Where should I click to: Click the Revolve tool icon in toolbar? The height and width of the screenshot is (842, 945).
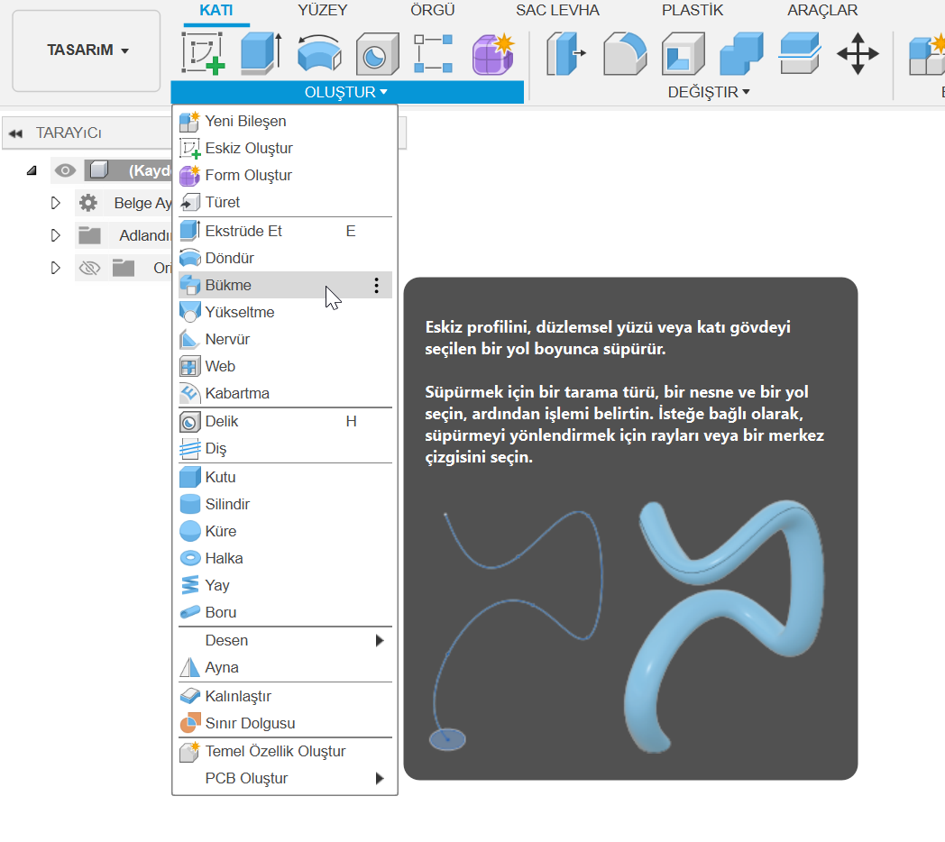[x=318, y=52]
